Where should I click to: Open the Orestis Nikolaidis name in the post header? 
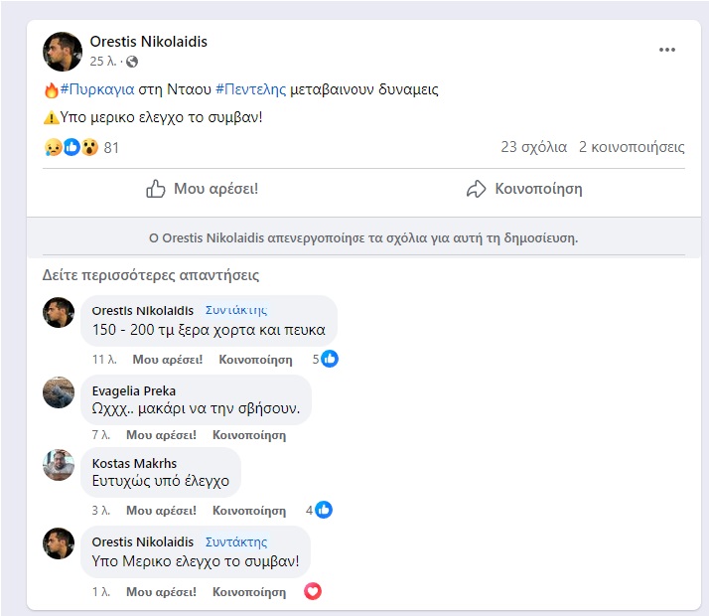click(149, 42)
